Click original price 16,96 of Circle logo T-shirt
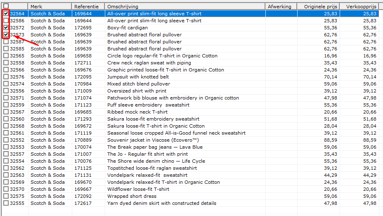The width and height of the screenshot is (383, 216). pos(331,56)
